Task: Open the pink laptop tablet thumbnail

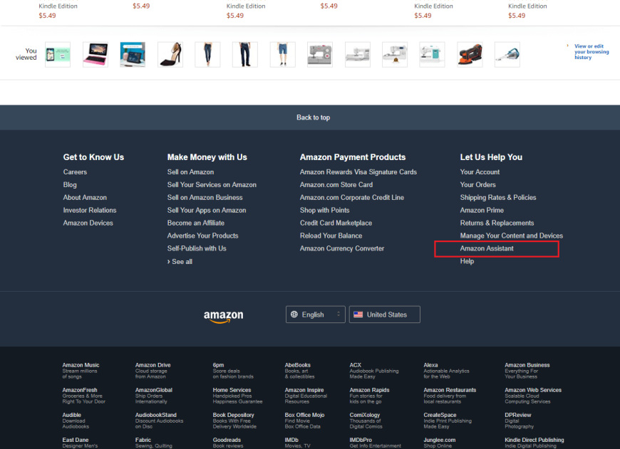Action: point(95,55)
